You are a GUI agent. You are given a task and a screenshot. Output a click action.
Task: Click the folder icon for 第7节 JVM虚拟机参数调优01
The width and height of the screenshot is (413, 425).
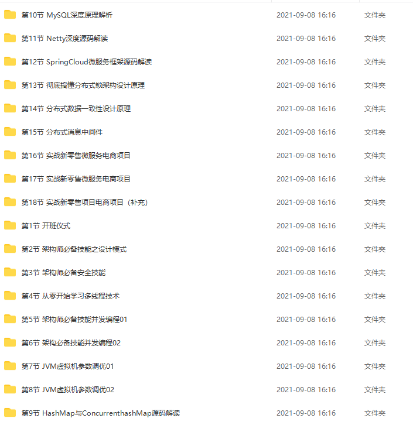tap(10, 366)
